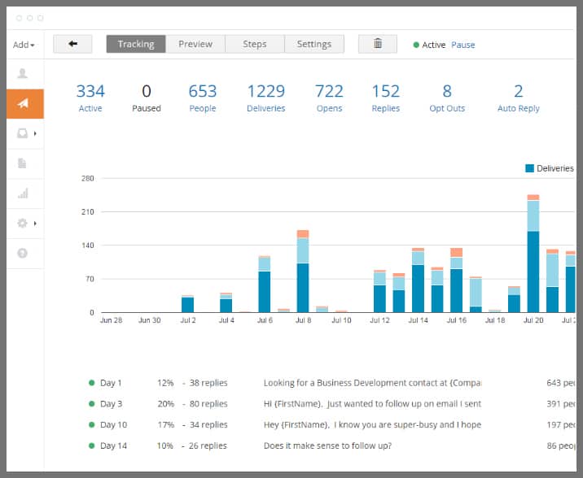Open the People section in sidebar

[22, 74]
